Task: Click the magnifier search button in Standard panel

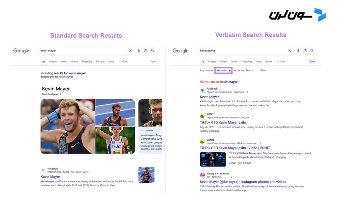Action: tap(153, 50)
